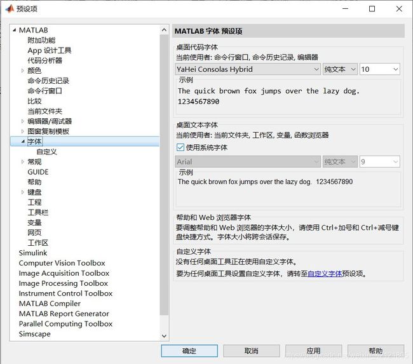The width and height of the screenshot is (413, 364).
Task: Follow the 自定义字体 hyperlink
Action: (x=325, y=274)
